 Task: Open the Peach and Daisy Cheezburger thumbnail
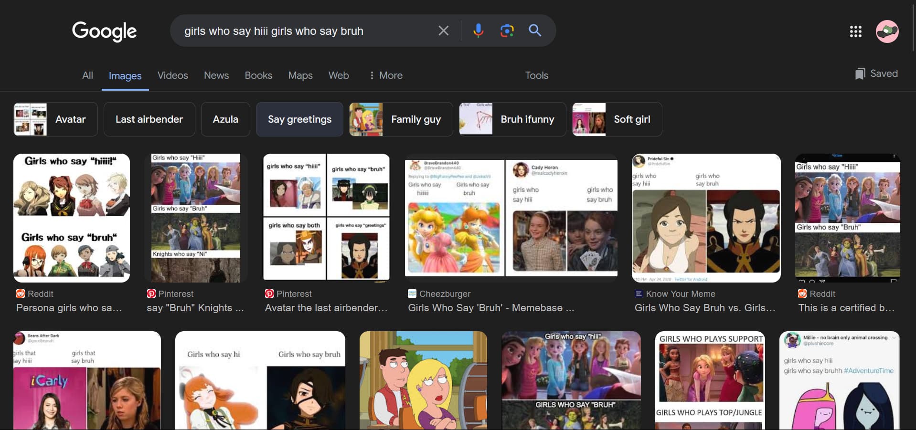511,218
